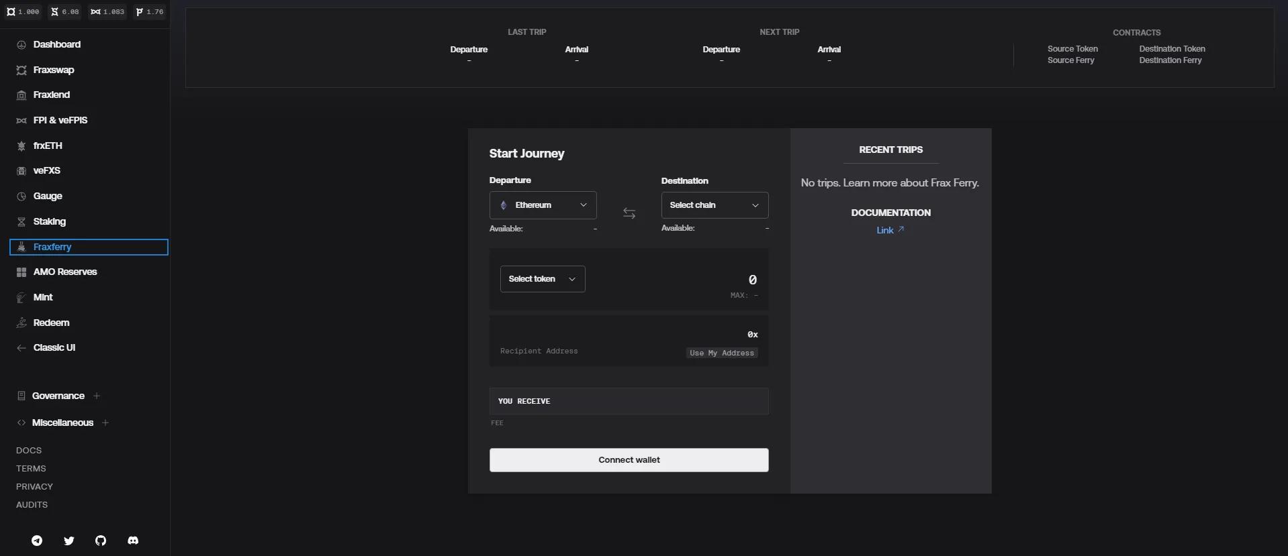Go to Dashboard page
This screenshot has height=556, width=1288.
coord(57,45)
